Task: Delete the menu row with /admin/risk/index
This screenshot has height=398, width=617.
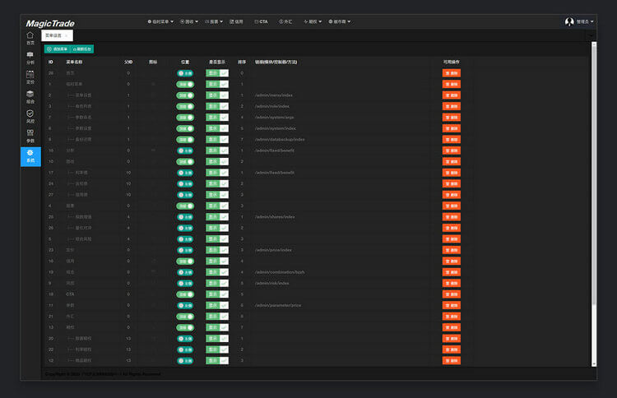Action: point(452,283)
